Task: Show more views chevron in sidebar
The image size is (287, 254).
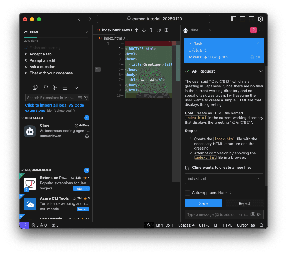Action: (76, 88)
